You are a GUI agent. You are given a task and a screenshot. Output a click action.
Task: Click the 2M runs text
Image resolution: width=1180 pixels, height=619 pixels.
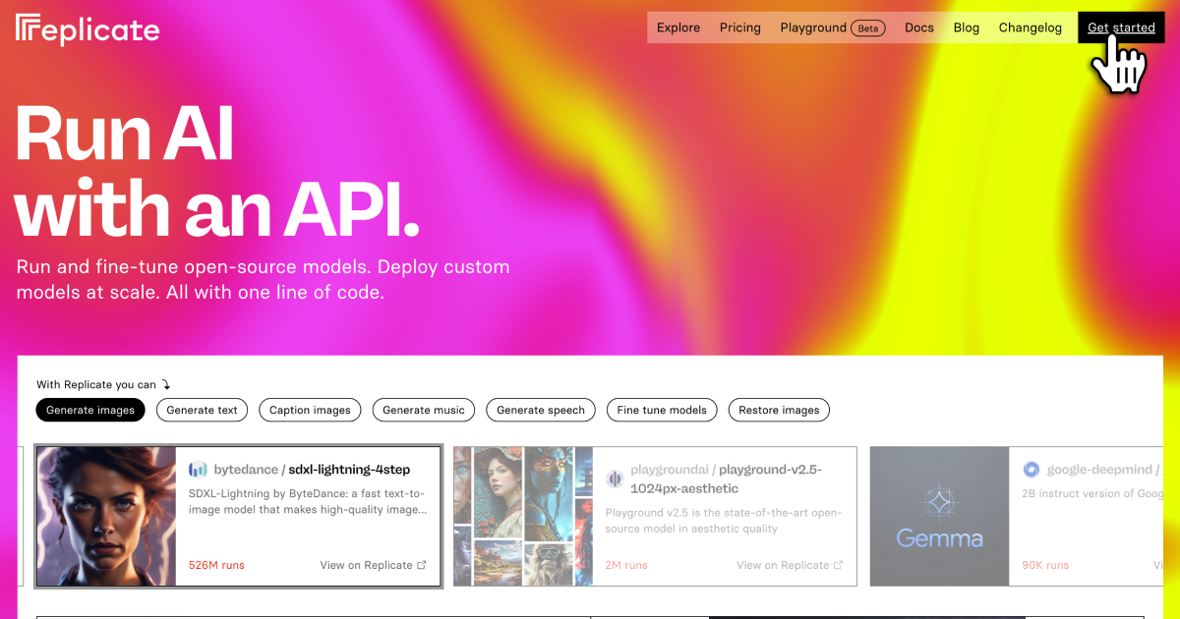pyautogui.click(x=626, y=565)
